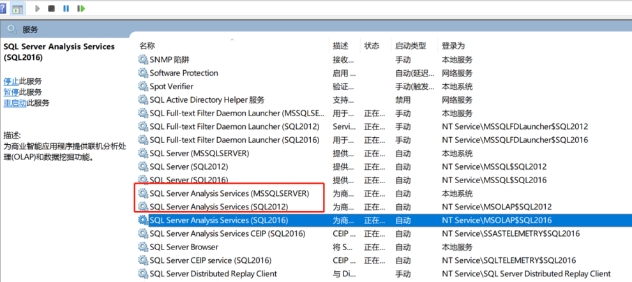Click NT Service\MSSQL$SQL2016 logon cell
The width and height of the screenshot is (632, 282).
(494, 180)
